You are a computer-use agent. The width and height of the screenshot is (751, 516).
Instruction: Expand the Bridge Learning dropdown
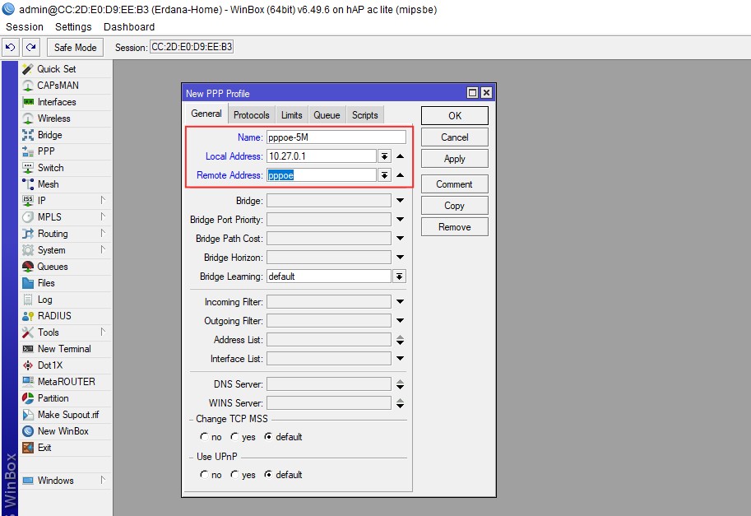[400, 277]
